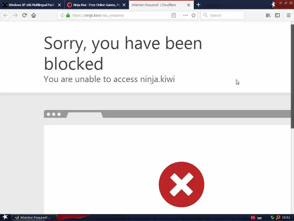Open the EN language indicator in the tray
The height and width of the screenshot is (221, 294).
pyautogui.click(x=253, y=218)
